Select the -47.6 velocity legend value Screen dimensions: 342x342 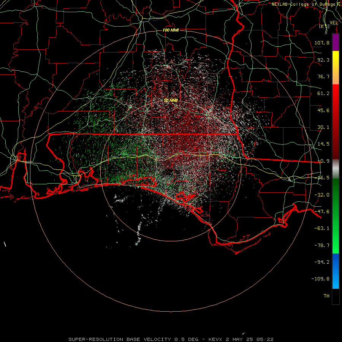click(x=322, y=212)
